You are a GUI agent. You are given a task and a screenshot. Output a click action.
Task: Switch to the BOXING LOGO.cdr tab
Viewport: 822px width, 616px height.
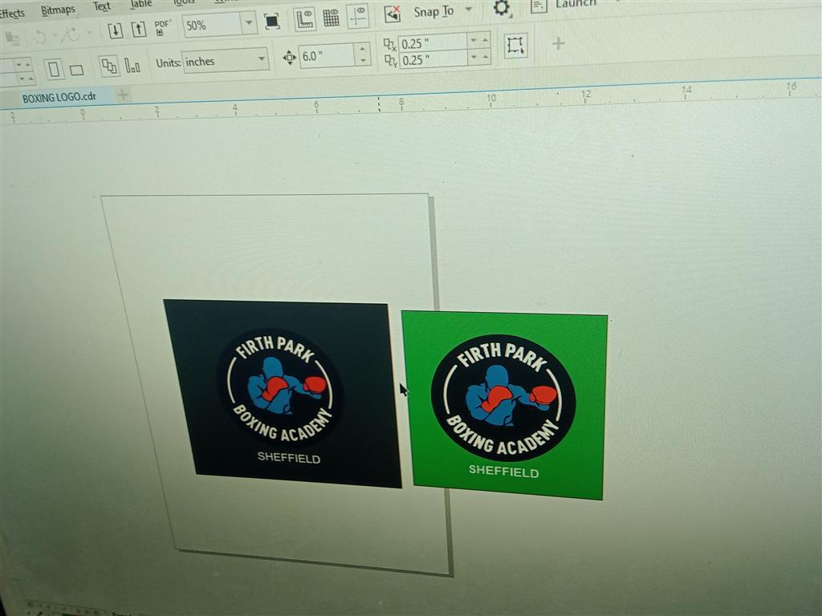59,97
